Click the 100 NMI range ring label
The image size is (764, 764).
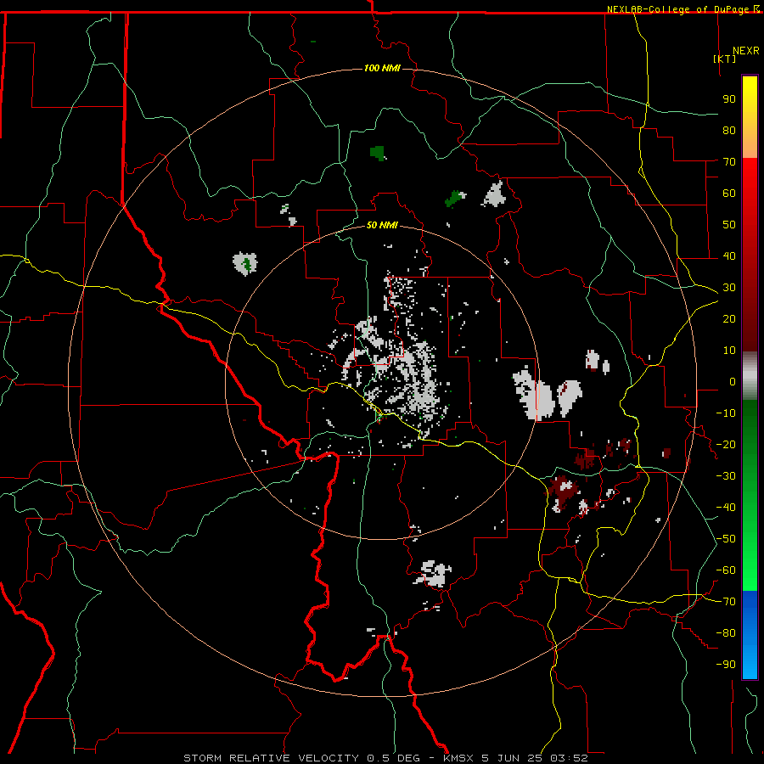tap(382, 68)
